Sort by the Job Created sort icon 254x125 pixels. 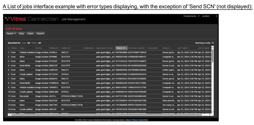point(210,48)
